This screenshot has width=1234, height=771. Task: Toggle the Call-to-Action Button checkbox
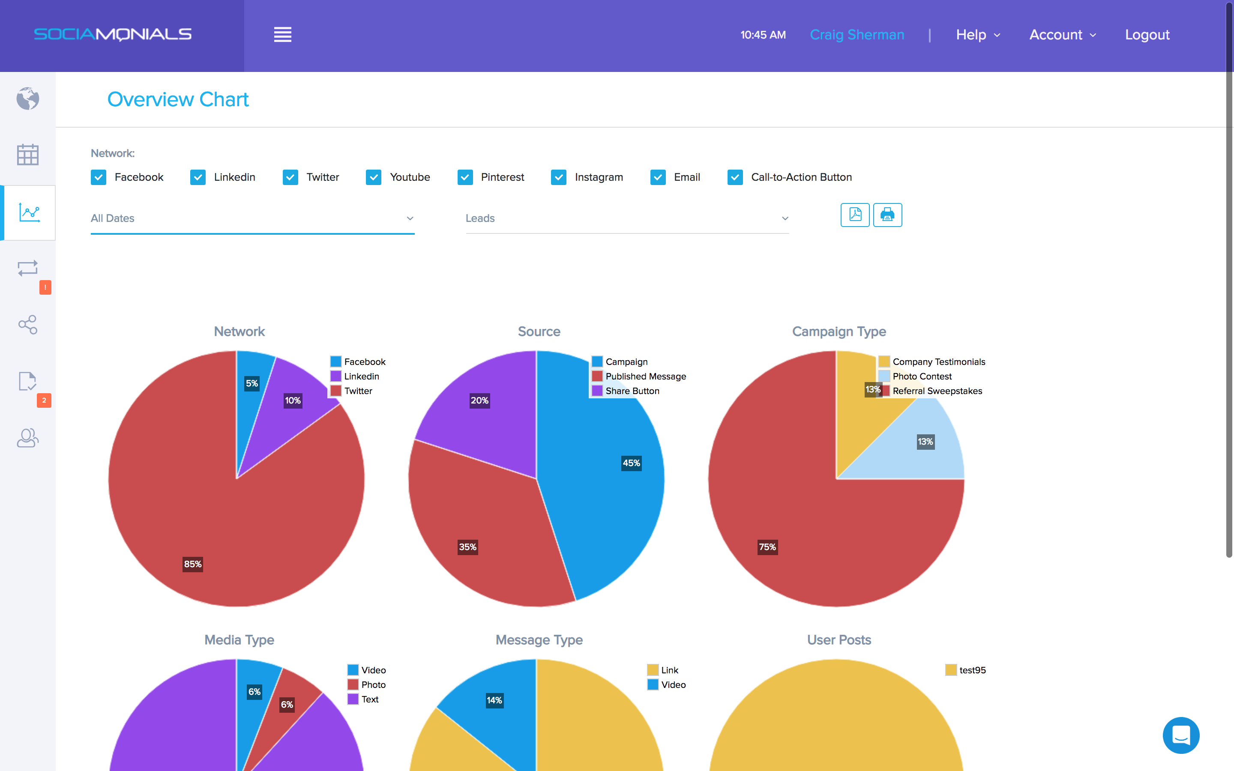tap(735, 177)
